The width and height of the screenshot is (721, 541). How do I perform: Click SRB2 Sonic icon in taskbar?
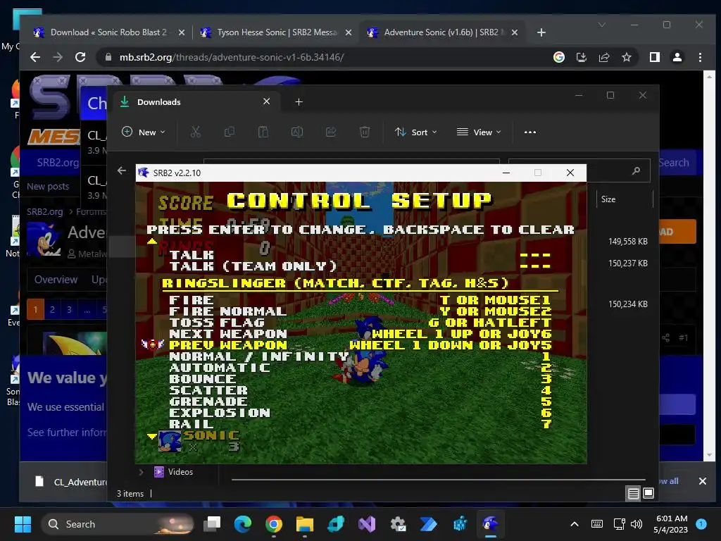tap(490, 524)
